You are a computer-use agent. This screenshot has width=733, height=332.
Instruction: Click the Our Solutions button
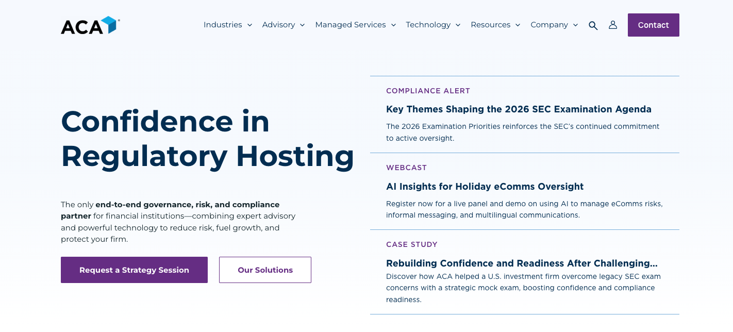point(265,270)
